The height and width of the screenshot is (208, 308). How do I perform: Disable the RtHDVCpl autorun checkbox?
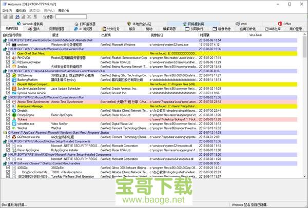tap(8, 58)
